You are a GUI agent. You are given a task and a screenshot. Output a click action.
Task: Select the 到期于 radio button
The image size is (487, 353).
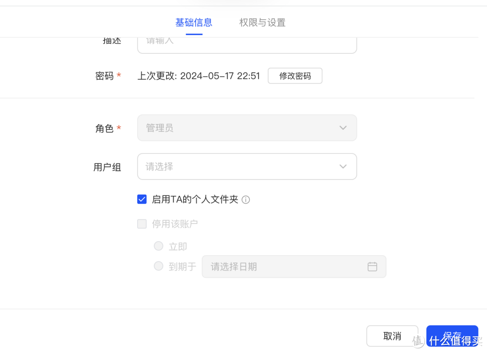coord(158,266)
